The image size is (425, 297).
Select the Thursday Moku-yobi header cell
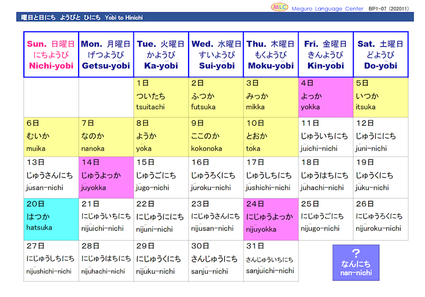tap(270, 55)
